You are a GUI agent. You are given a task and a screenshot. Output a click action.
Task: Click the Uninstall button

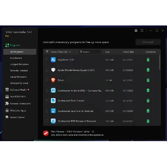(x=148, y=42)
